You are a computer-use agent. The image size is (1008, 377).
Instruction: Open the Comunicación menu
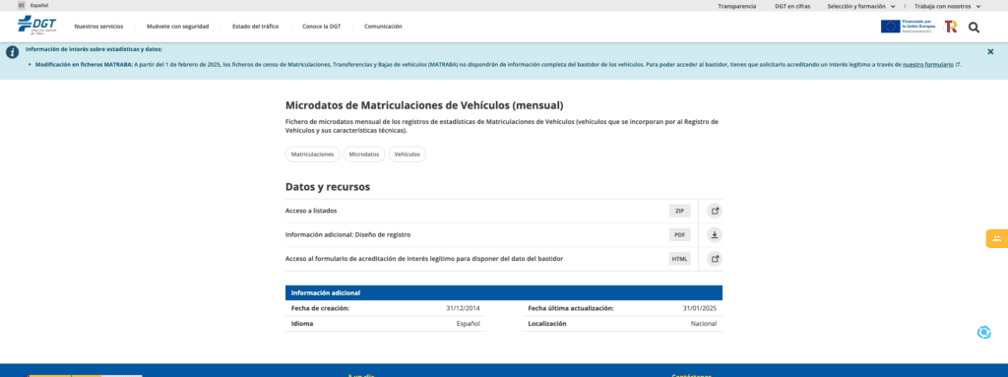pos(383,27)
